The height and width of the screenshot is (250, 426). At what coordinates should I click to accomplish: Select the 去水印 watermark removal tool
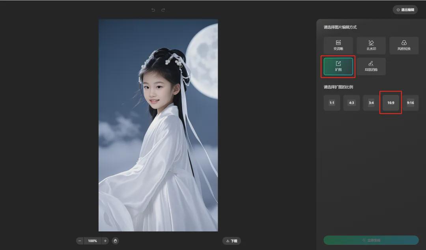tap(371, 45)
